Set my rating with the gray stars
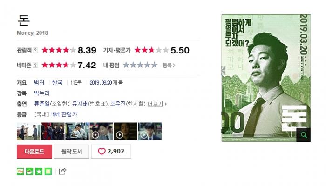326x186 pixels. pyautogui.click(x=140, y=65)
